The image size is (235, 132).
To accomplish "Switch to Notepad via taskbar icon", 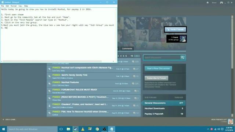I will tap(112, 129).
